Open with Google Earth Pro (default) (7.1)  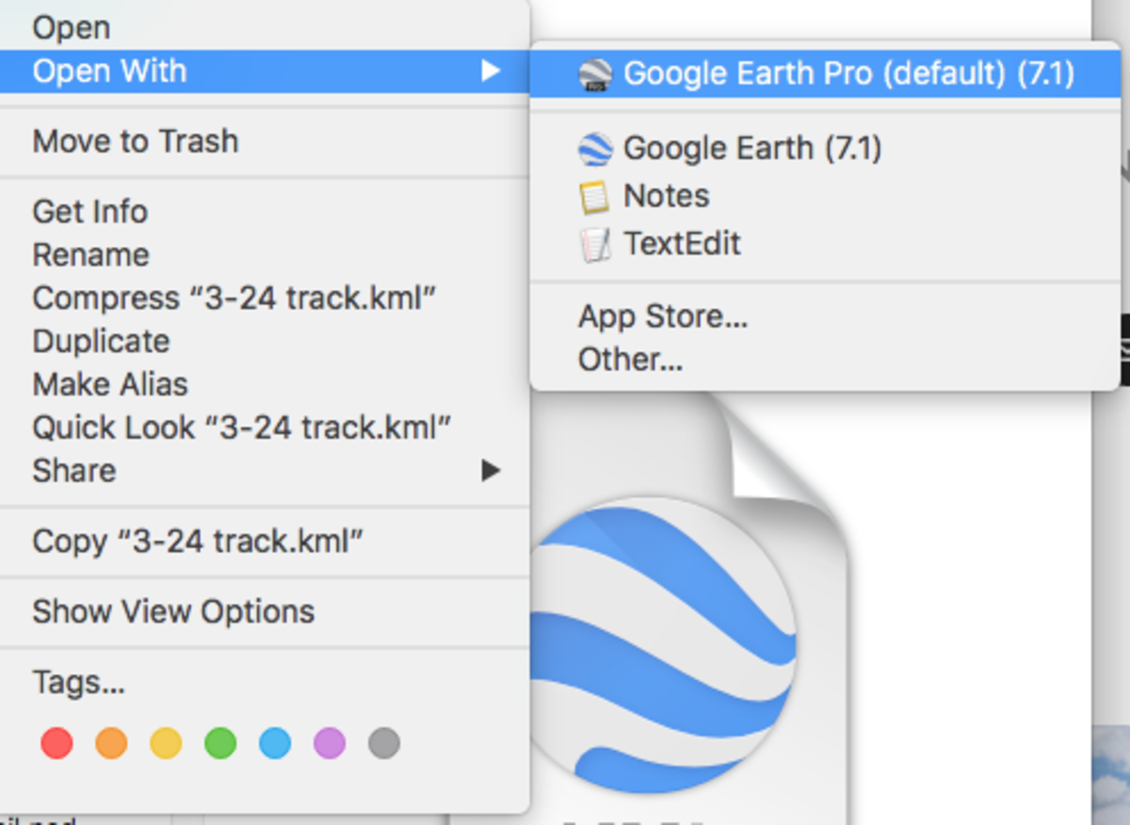tap(825, 73)
